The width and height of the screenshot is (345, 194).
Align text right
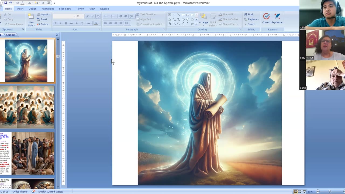point(116,23)
